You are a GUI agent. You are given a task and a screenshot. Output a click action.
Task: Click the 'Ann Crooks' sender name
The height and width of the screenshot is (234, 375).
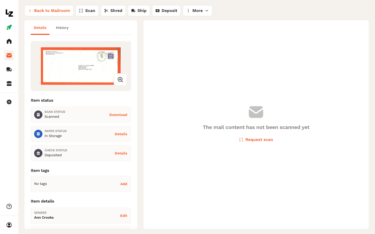[x=44, y=218]
